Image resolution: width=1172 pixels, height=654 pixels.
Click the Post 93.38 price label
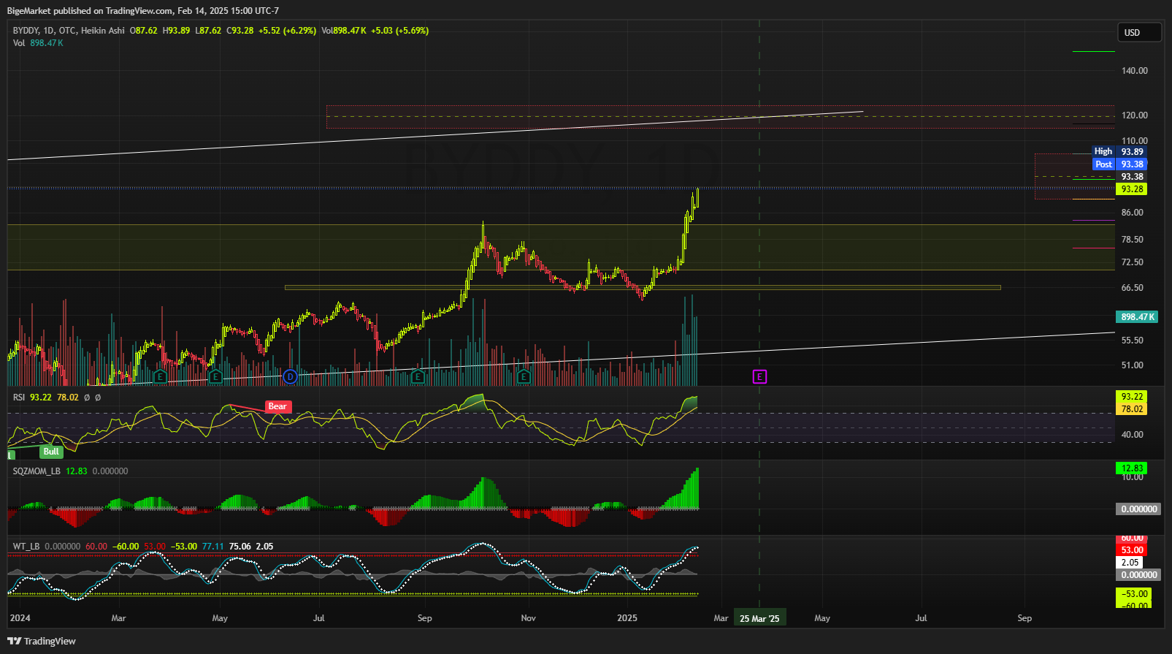click(x=1119, y=164)
